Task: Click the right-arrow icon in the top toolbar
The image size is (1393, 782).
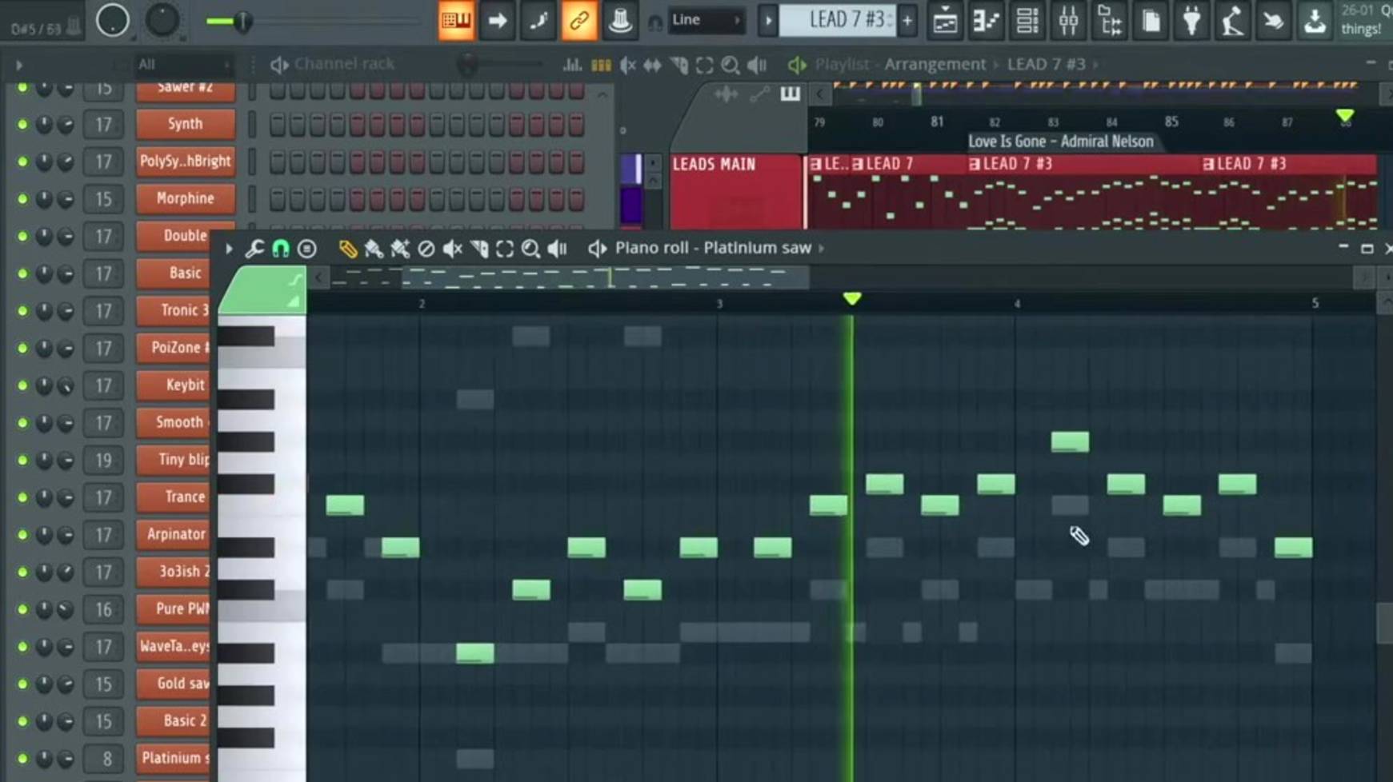Action: (497, 20)
